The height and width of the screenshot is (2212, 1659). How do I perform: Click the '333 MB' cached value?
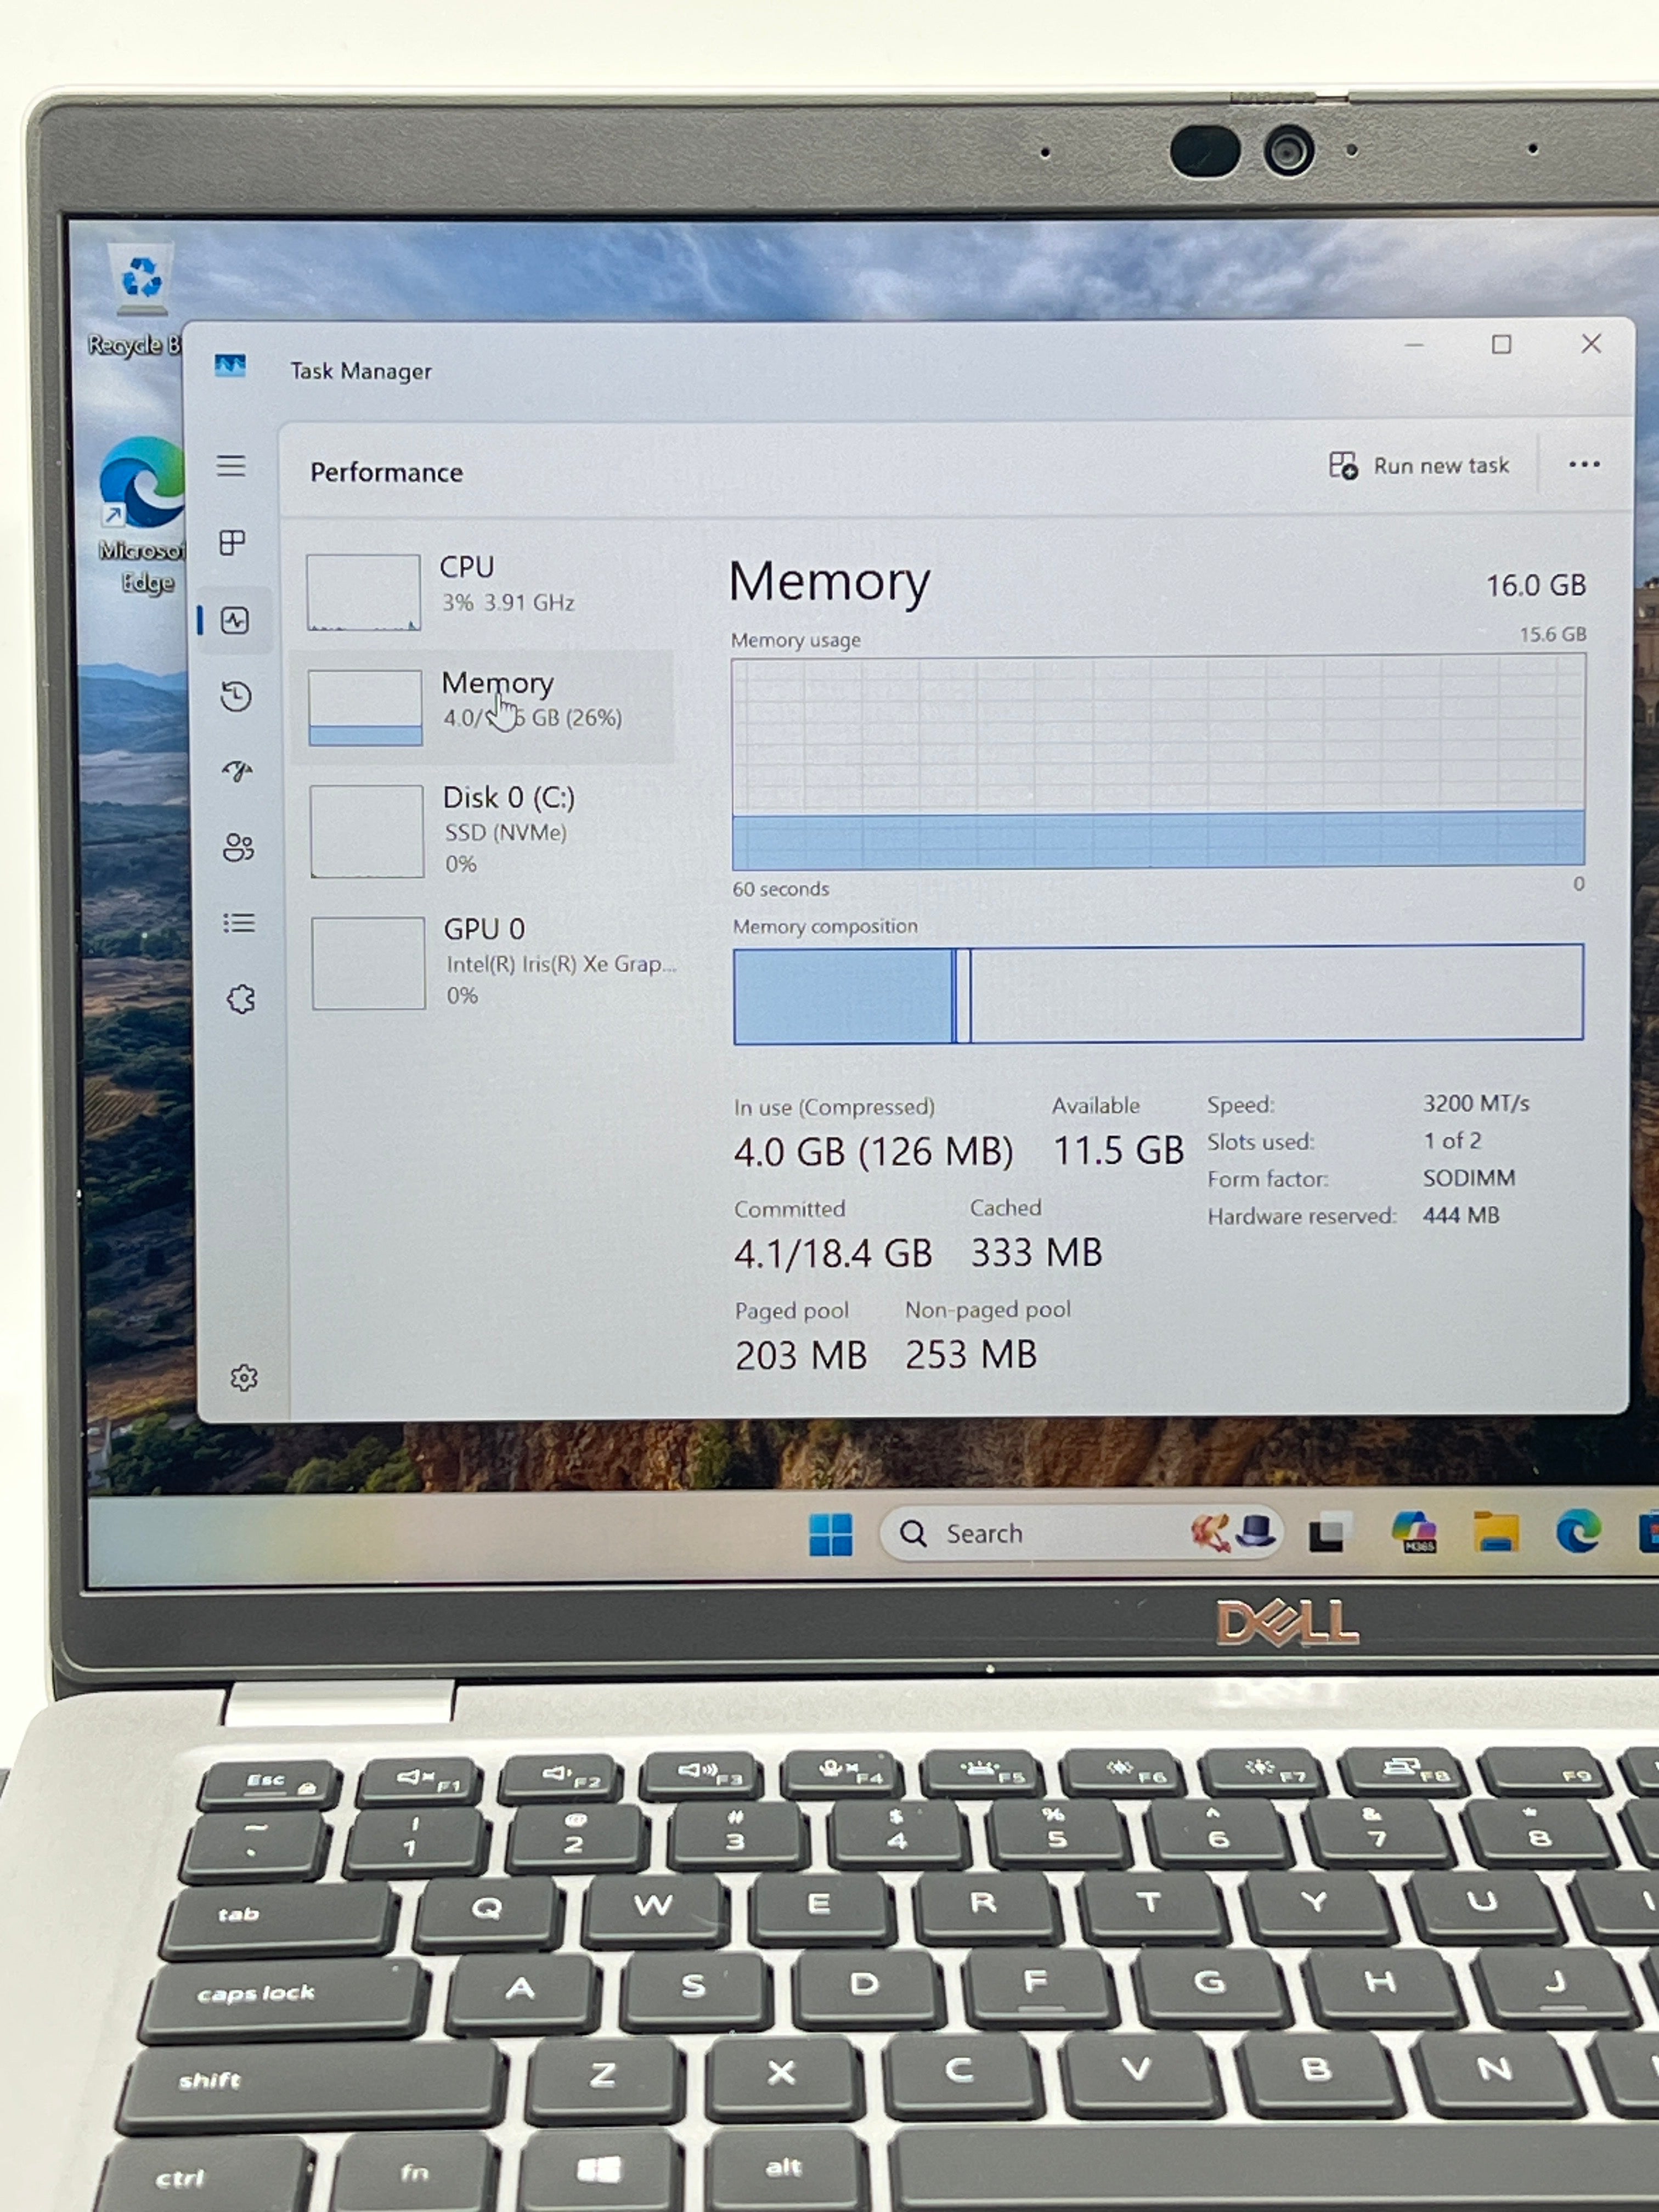(1036, 1253)
